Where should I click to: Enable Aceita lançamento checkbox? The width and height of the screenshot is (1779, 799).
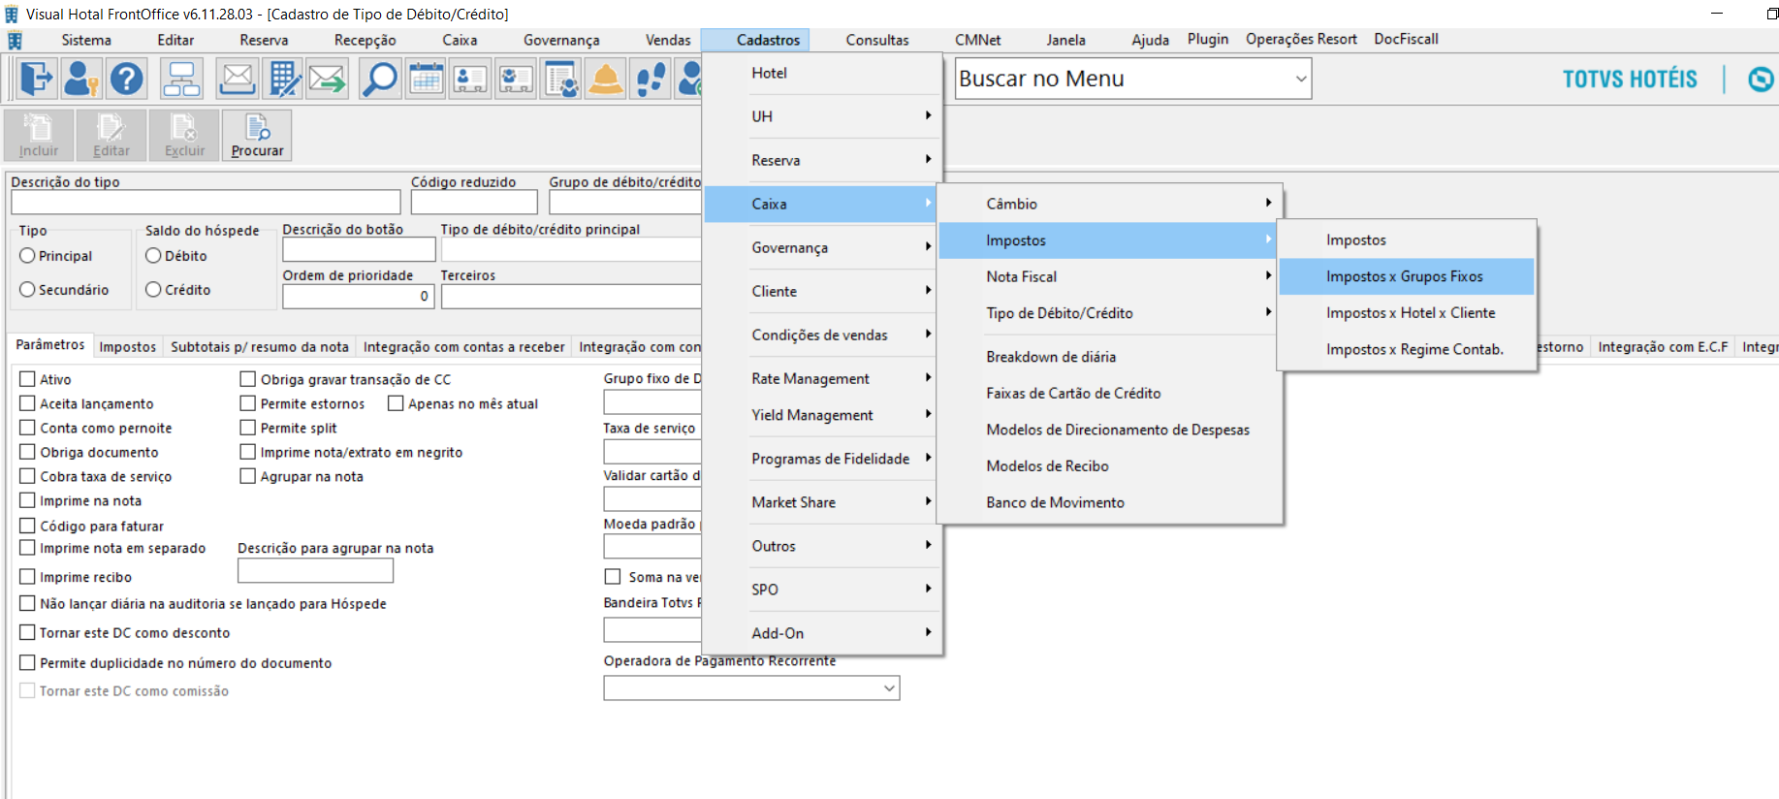pos(27,403)
